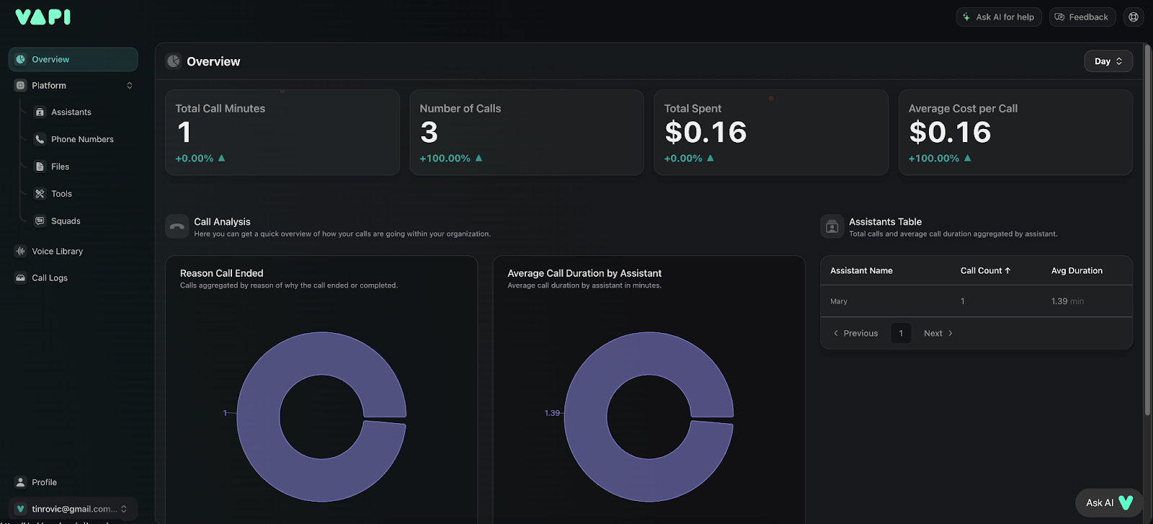Click the Phone Numbers handset icon
1153x524 pixels.
tap(40, 139)
